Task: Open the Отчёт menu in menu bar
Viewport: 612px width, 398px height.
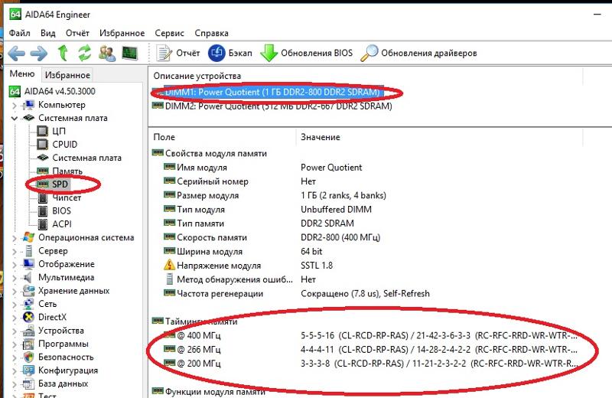Action: pos(77,33)
